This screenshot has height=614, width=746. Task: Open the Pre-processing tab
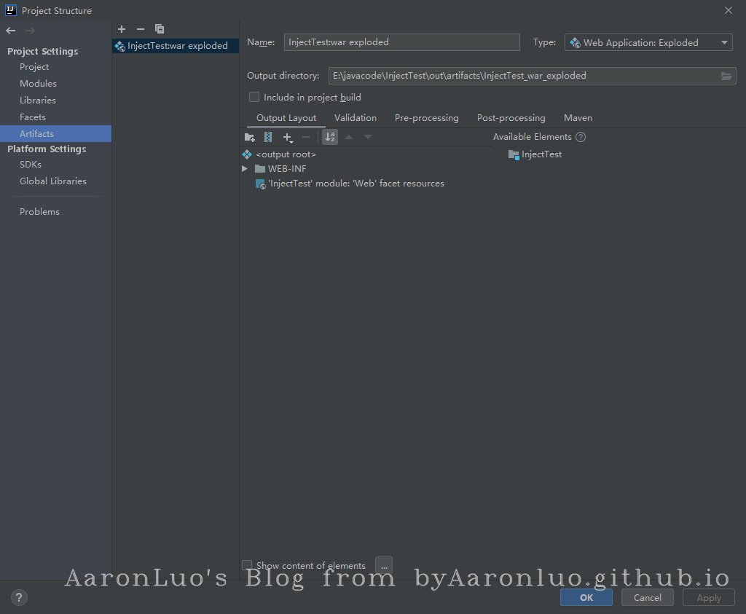coord(426,118)
